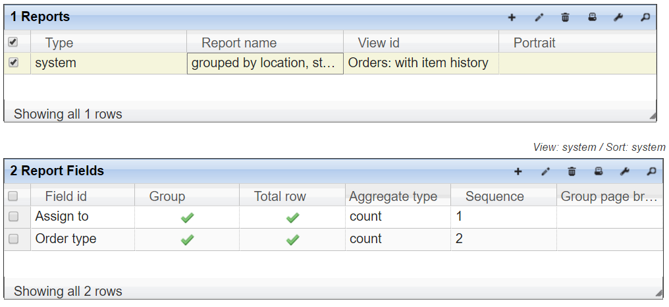Click count aggregate for Order type
The image size is (669, 307).
coord(398,239)
